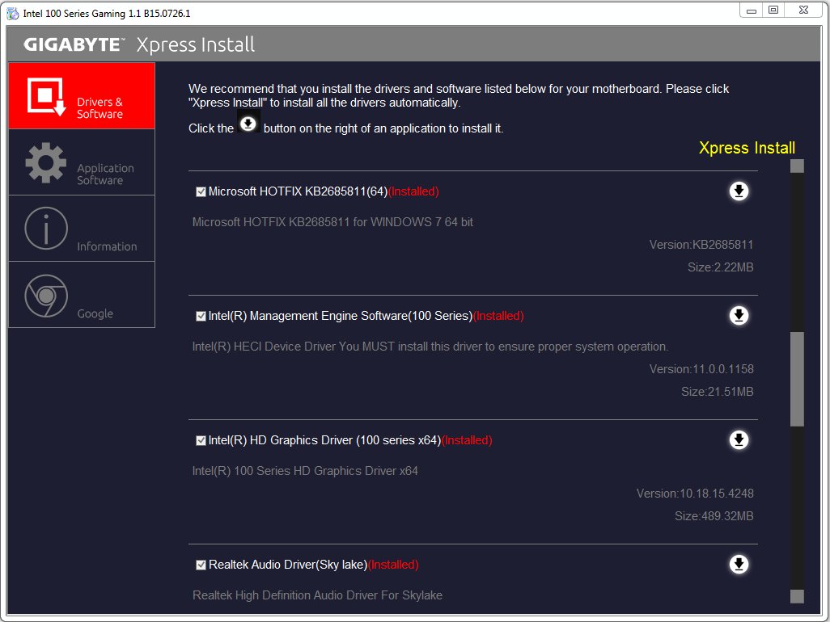Uncheck Microsoft HOTFIX KB2685811 checkbox

click(x=201, y=192)
